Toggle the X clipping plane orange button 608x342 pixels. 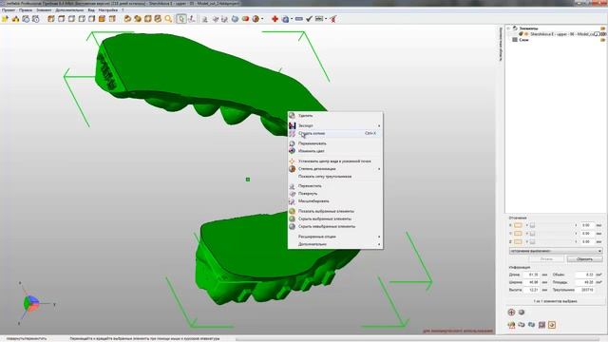[x=518, y=225]
